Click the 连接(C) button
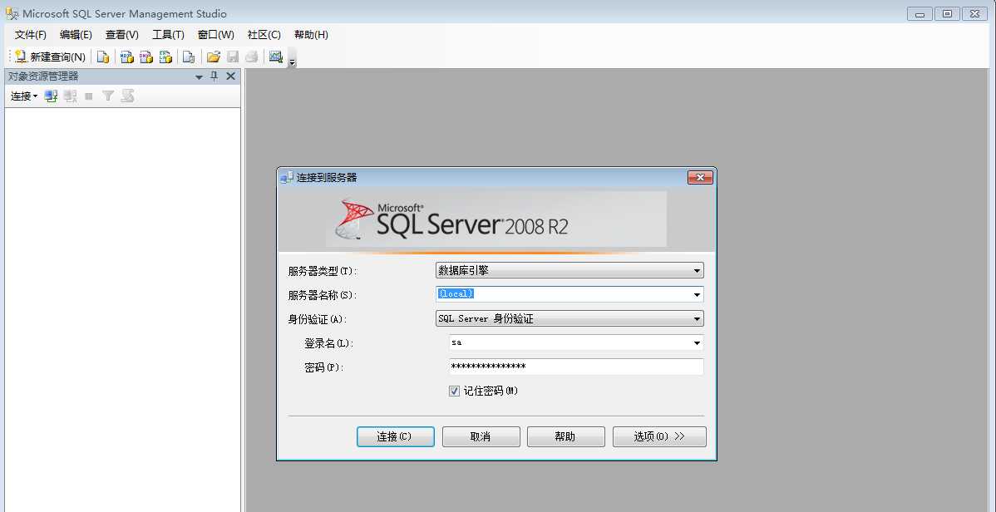Screen dimensions: 996x512 tap(396, 437)
